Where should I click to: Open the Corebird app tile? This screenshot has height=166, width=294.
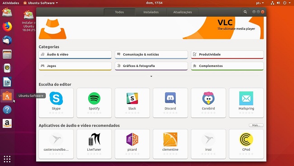pos(209,103)
